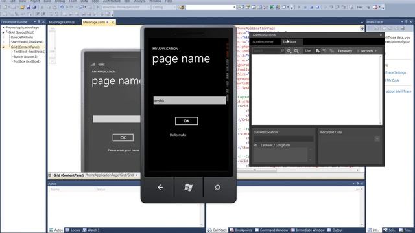Click the Save All toolbar icon

[x=34, y=7]
